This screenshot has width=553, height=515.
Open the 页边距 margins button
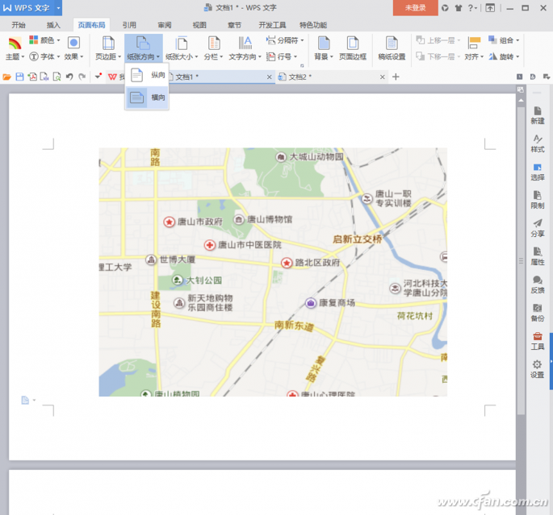[x=107, y=48]
